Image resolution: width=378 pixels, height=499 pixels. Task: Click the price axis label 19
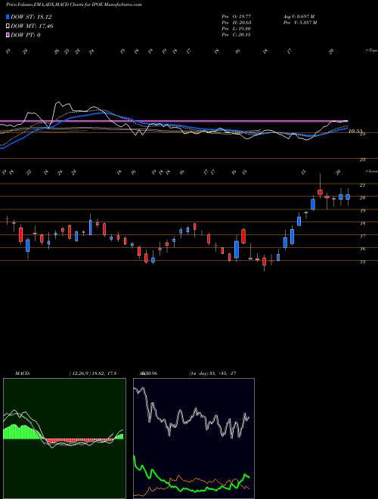tap(362, 210)
